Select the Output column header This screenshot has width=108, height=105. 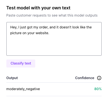(x=12, y=78)
